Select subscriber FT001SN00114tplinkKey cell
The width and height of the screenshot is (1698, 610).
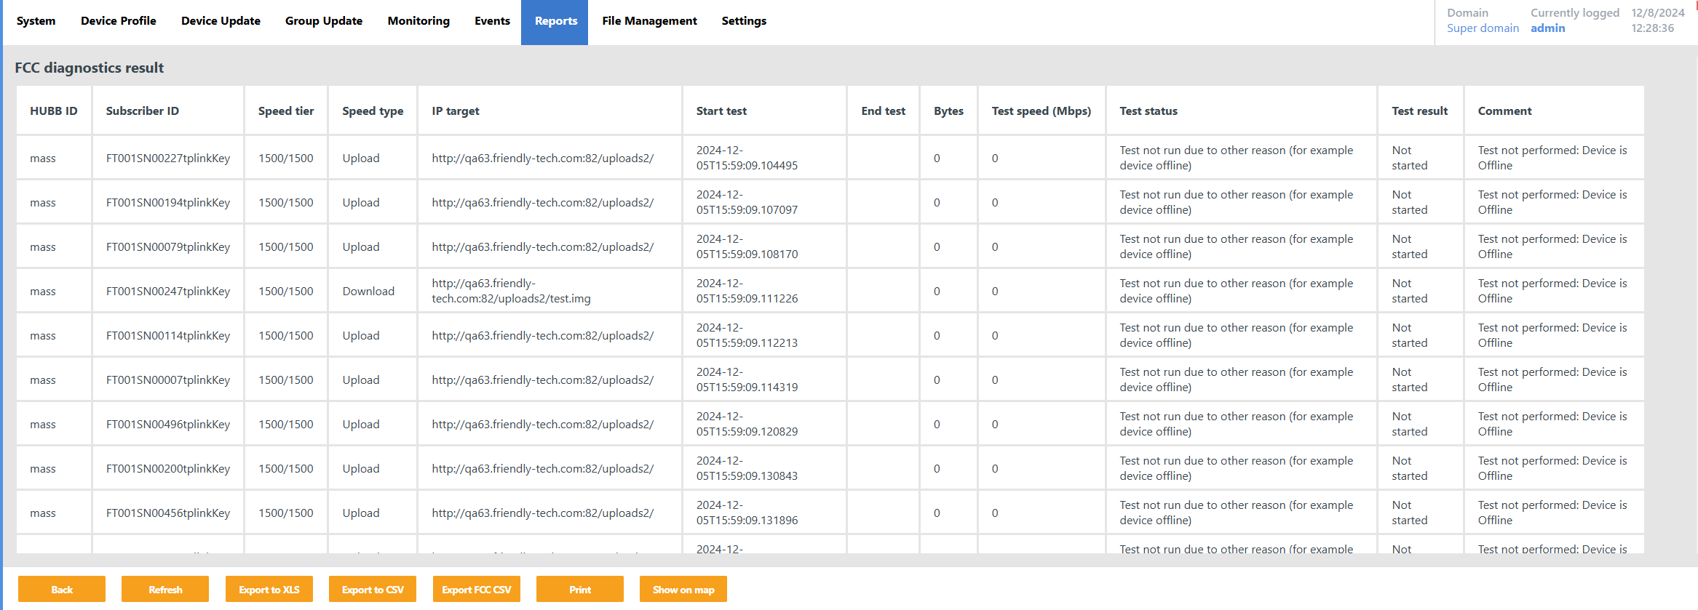click(168, 335)
